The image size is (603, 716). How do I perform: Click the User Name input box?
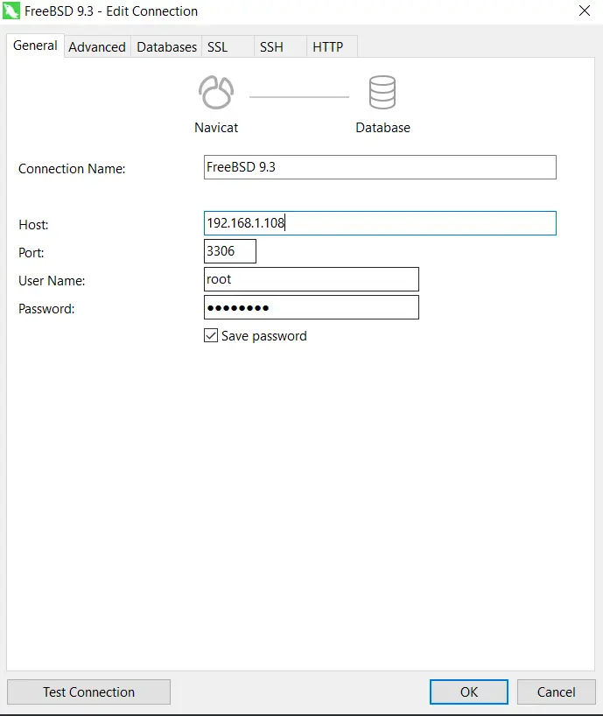tap(311, 279)
